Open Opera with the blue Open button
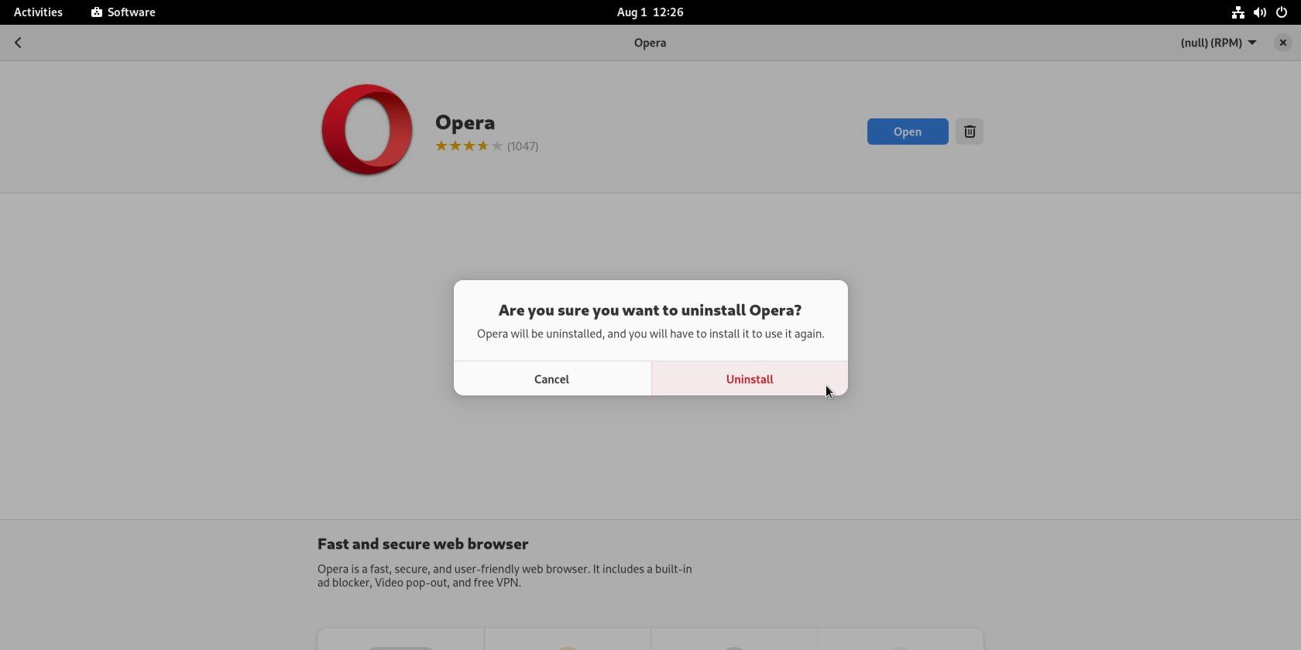 908,132
